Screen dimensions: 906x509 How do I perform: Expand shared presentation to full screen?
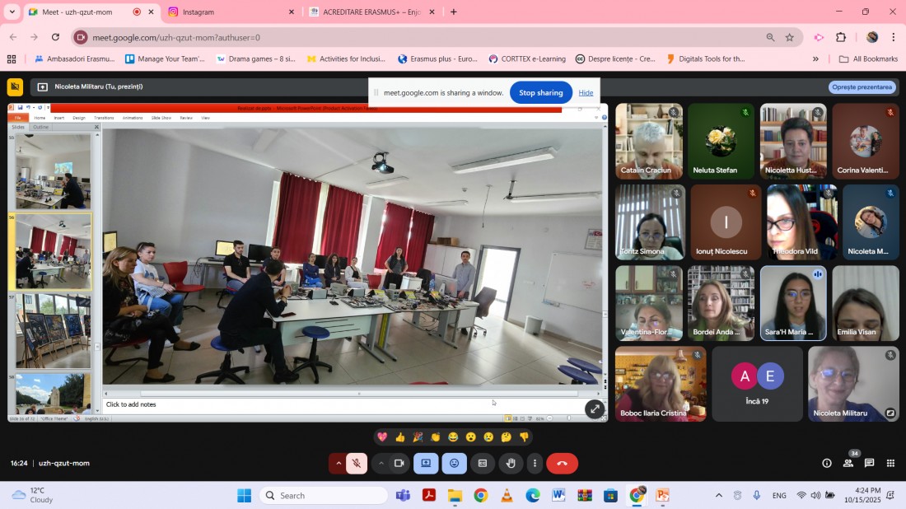point(595,409)
